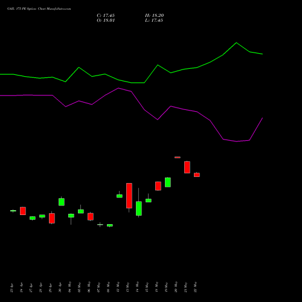Click the '23 Apr' date axis label
Viewport: 302px width, 302px height.
tap(11, 288)
